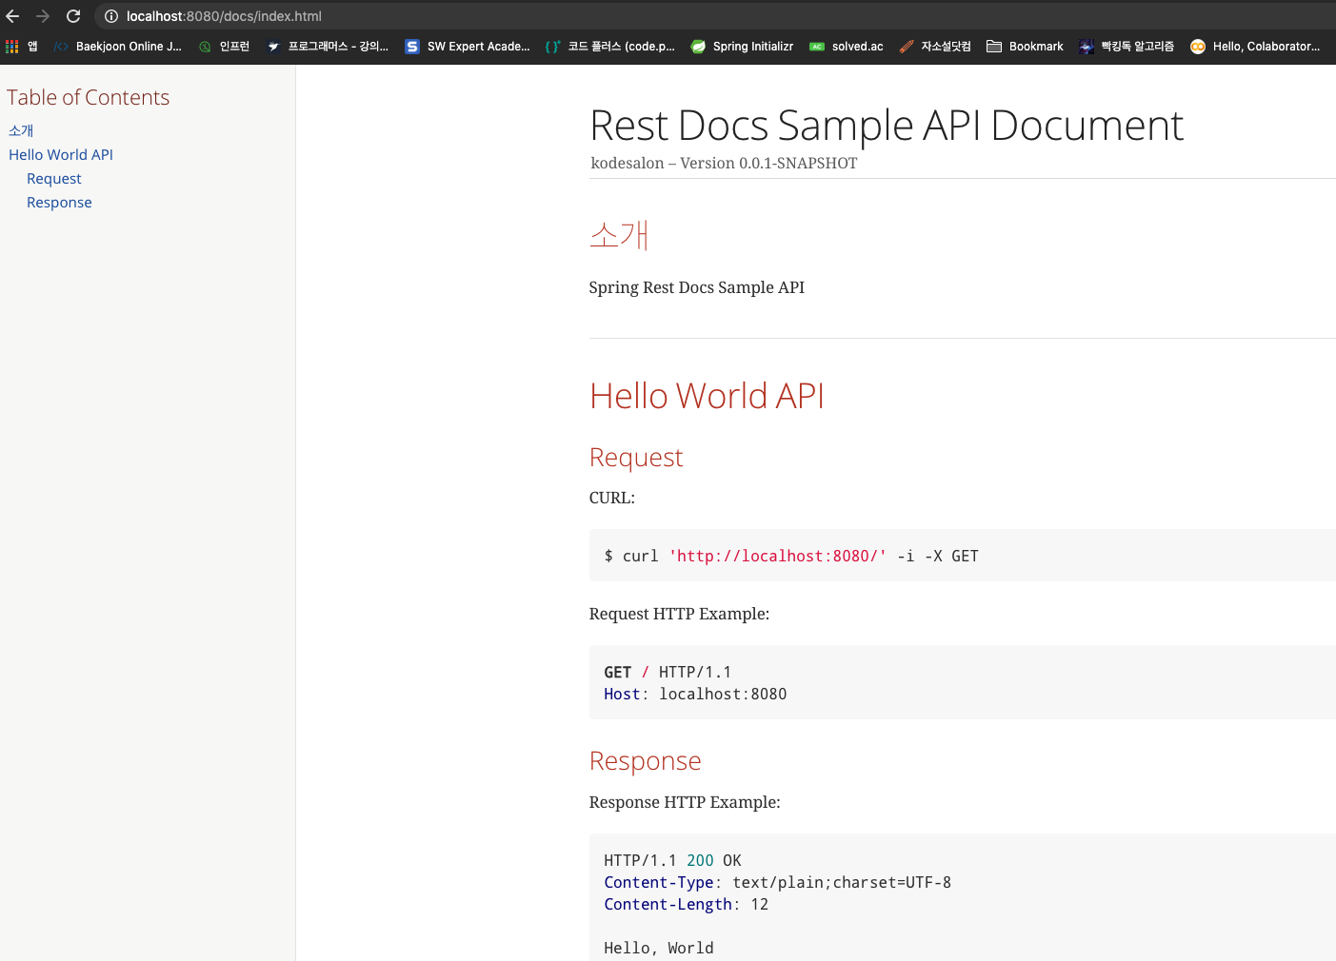The width and height of the screenshot is (1336, 961).
Task: Click the Response section heading in content
Action: click(x=645, y=761)
